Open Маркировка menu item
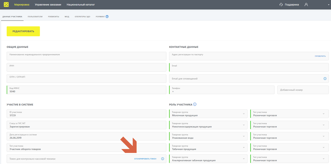 tap(22, 5)
